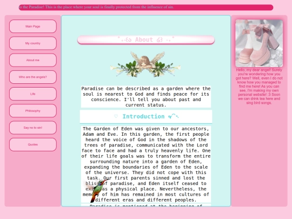Visit Who are the angels? page
The image size is (292, 219).
tap(33, 77)
